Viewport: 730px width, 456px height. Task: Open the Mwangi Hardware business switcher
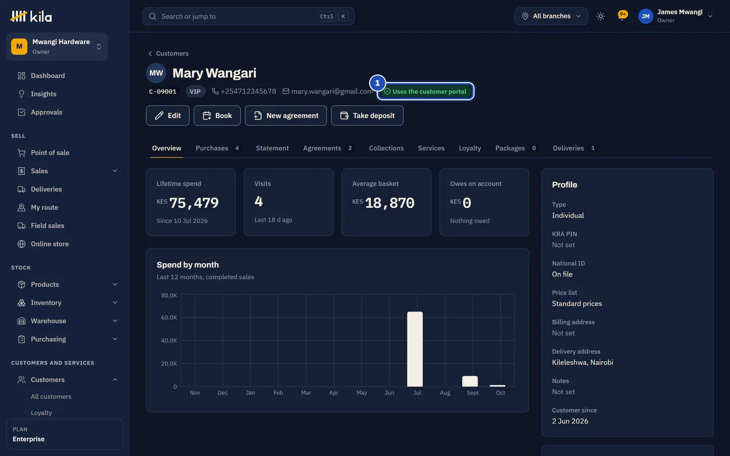pyautogui.click(x=57, y=47)
